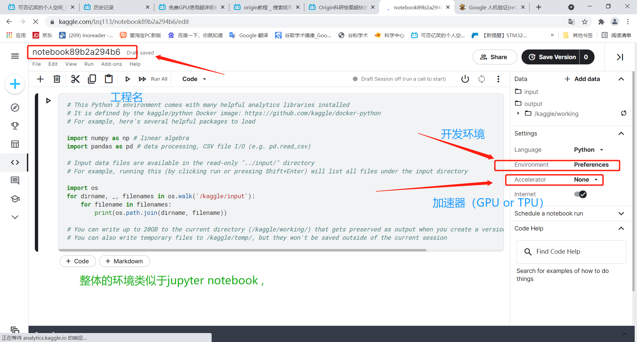The height and width of the screenshot is (342, 637).
Task: Open the Edit menu
Action: (x=53, y=64)
